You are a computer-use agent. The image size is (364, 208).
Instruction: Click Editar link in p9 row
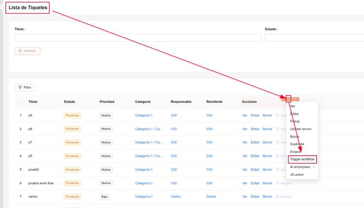(255, 115)
